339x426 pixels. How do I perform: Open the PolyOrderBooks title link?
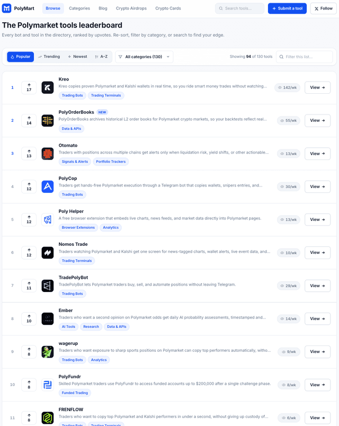tap(76, 112)
